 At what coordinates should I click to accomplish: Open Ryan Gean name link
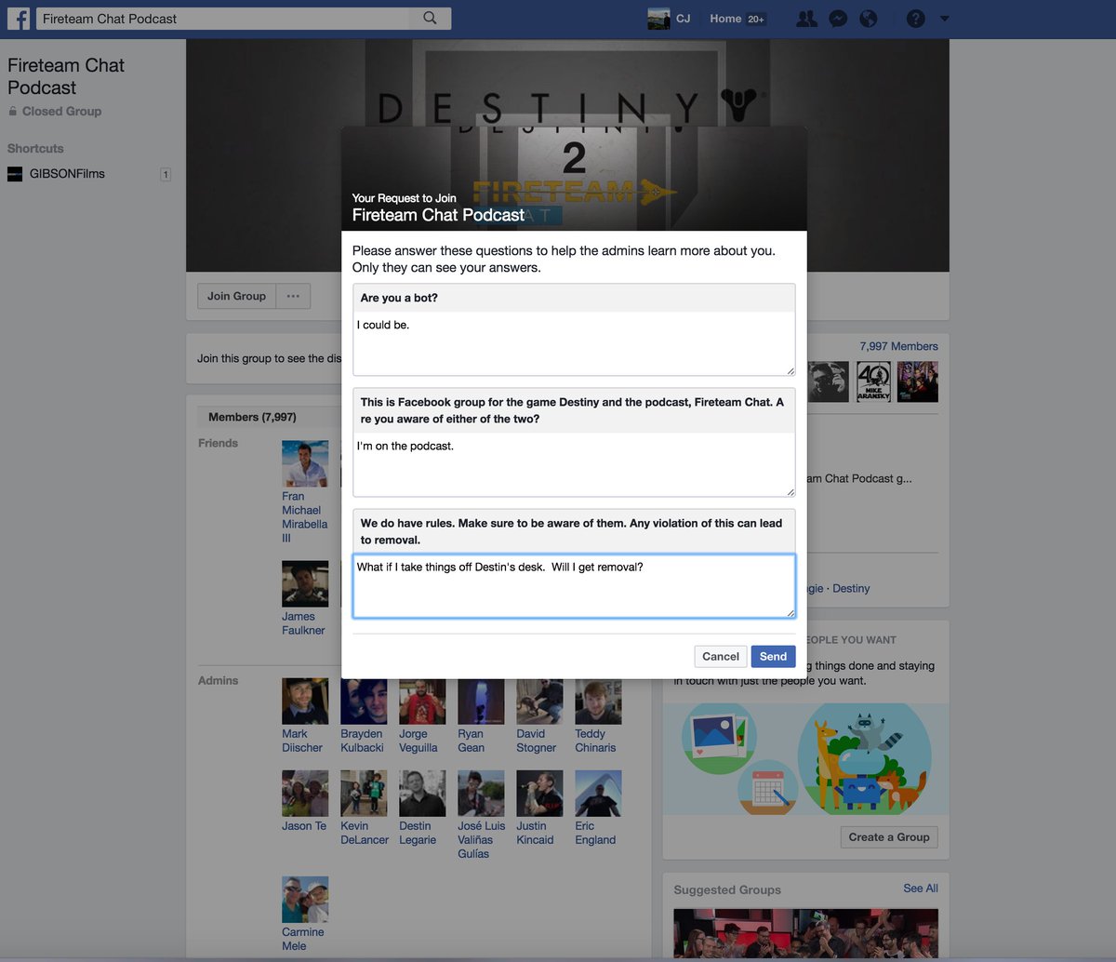[471, 741]
